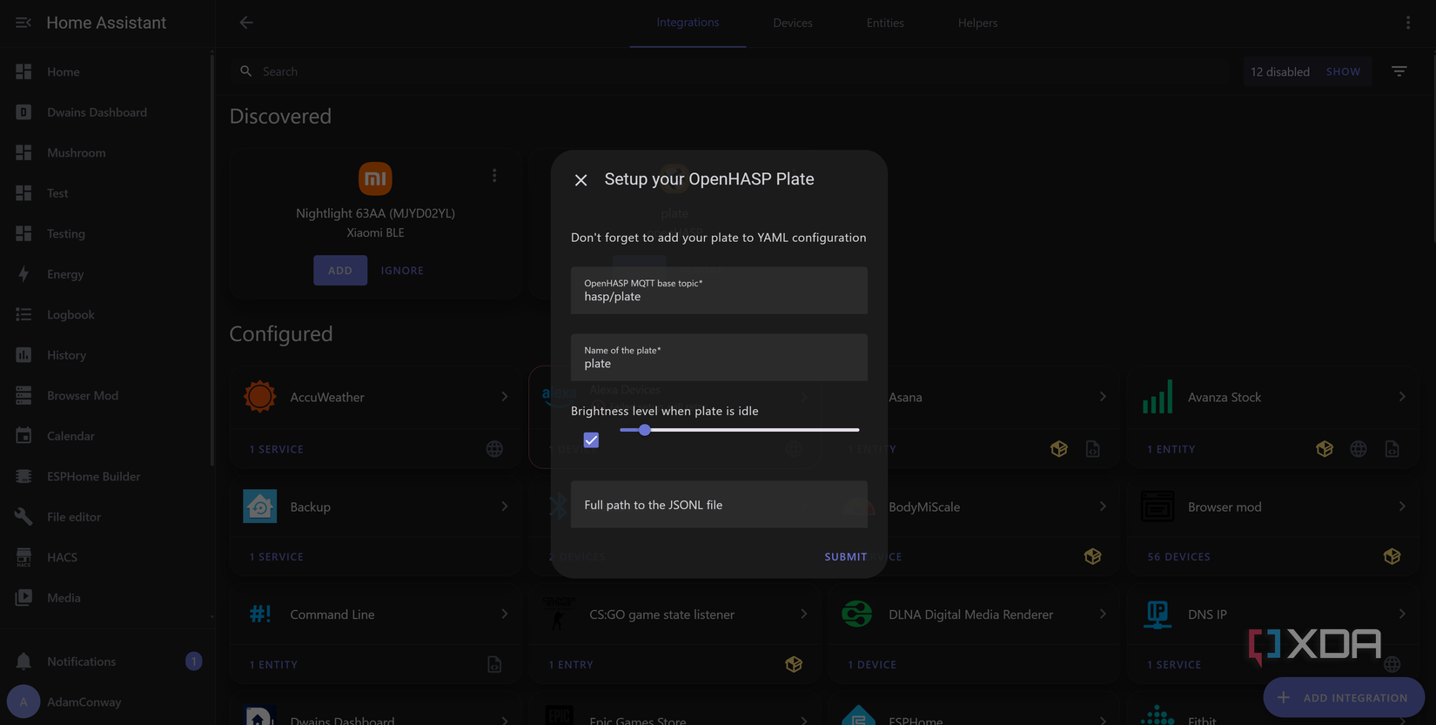
Task: Click the Full path to JSONL file field
Action: [719, 505]
